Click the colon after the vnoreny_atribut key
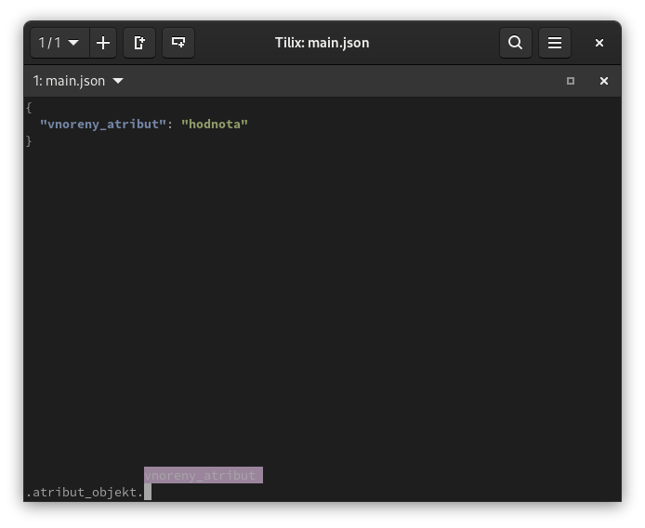Image resolution: width=645 pixels, height=528 pixels. coord(170,124)
